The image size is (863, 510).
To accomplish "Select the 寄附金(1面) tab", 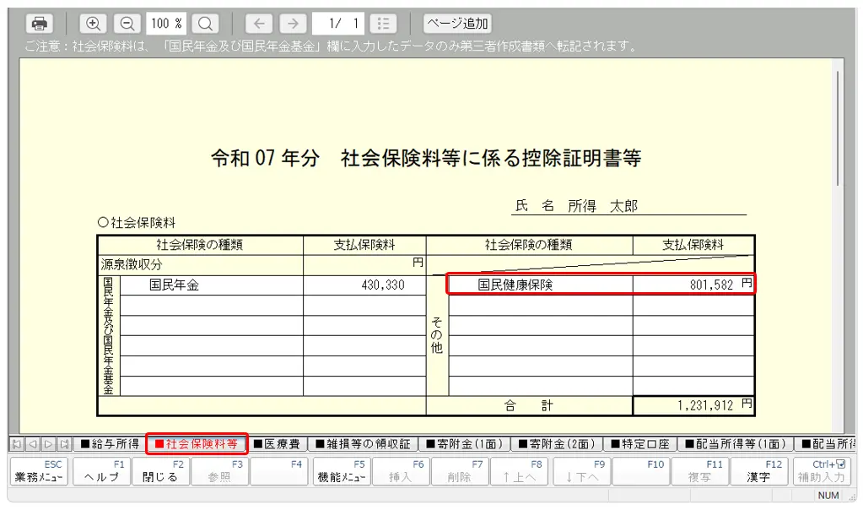I will 464,444.
